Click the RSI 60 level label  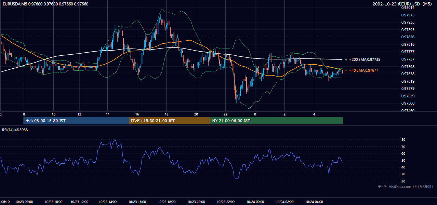point(403,153)
